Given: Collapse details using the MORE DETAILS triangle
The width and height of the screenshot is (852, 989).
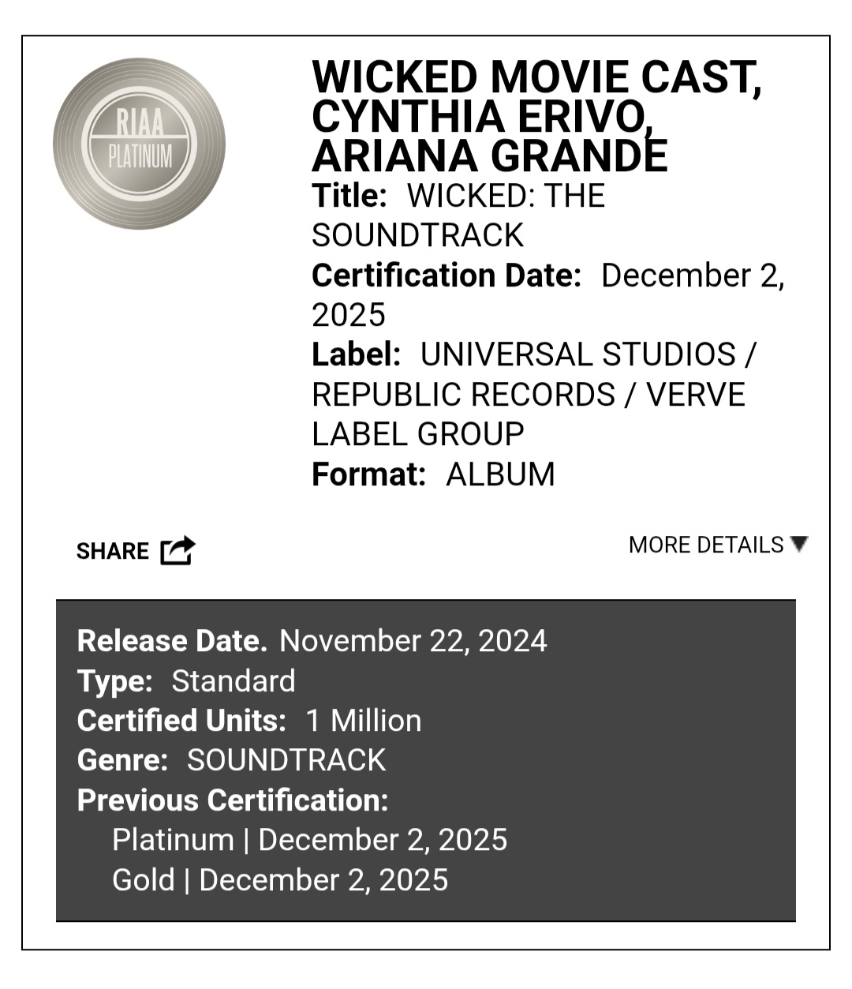Looking at the screenshot, I should 799,545.
